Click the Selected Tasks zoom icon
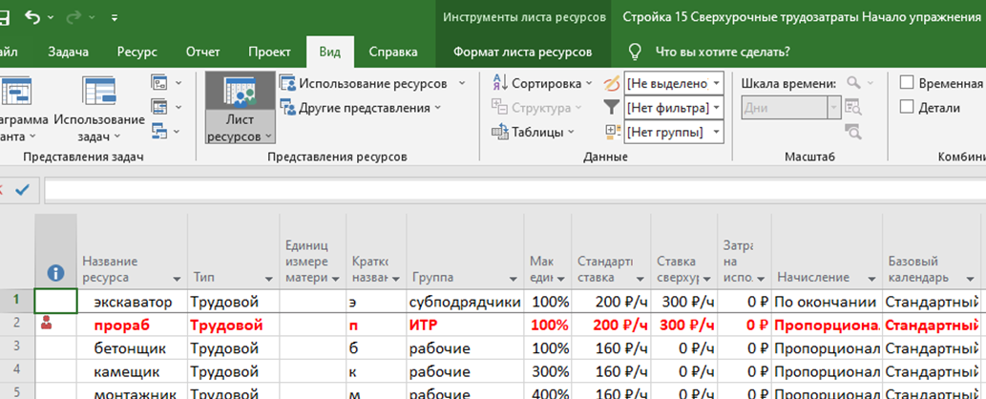 (x=853, y=131)
